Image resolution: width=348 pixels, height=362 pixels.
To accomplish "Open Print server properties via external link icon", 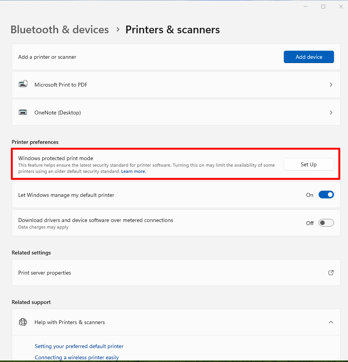I will [331, 273].
